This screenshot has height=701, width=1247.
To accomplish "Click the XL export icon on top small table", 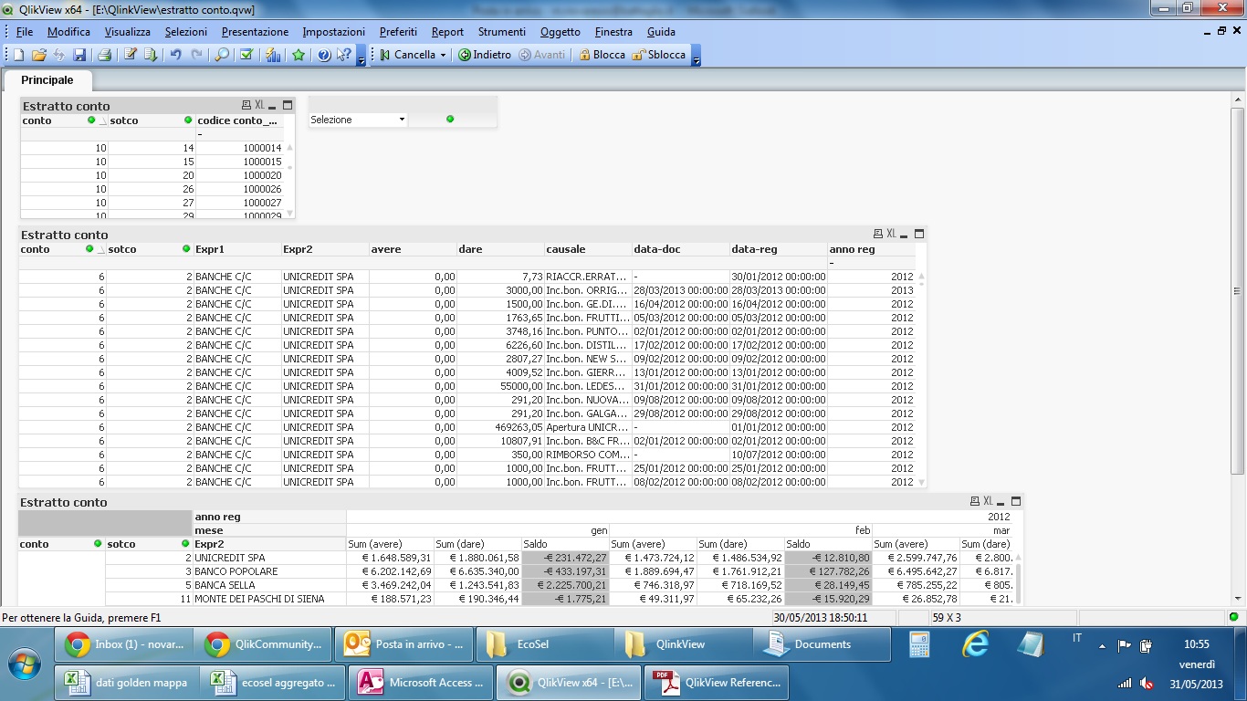I will (x=260, y=105).
